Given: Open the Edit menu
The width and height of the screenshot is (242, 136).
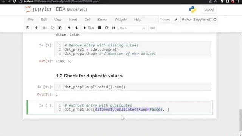Looking at the screenshot, I should [x=44, y=20].
